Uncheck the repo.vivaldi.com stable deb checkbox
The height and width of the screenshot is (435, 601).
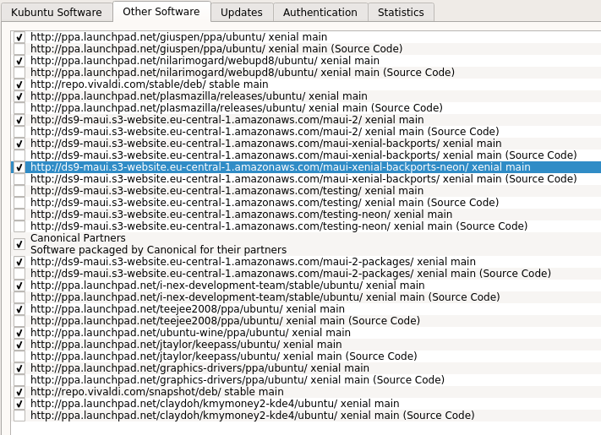[19, 84]
